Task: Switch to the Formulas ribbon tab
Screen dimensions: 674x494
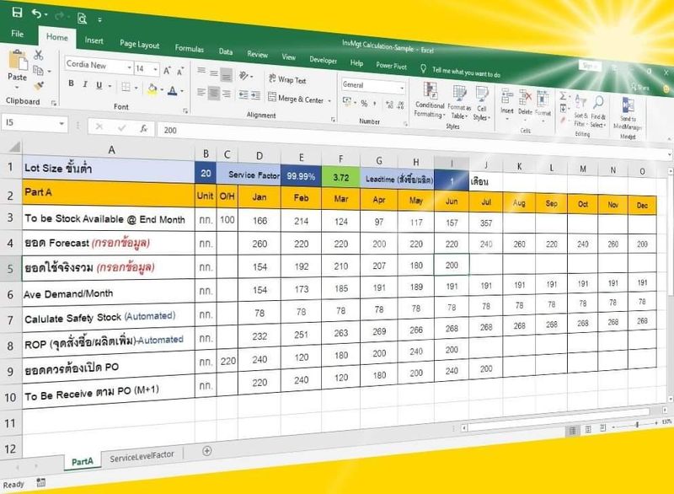Action: [190, 50]
